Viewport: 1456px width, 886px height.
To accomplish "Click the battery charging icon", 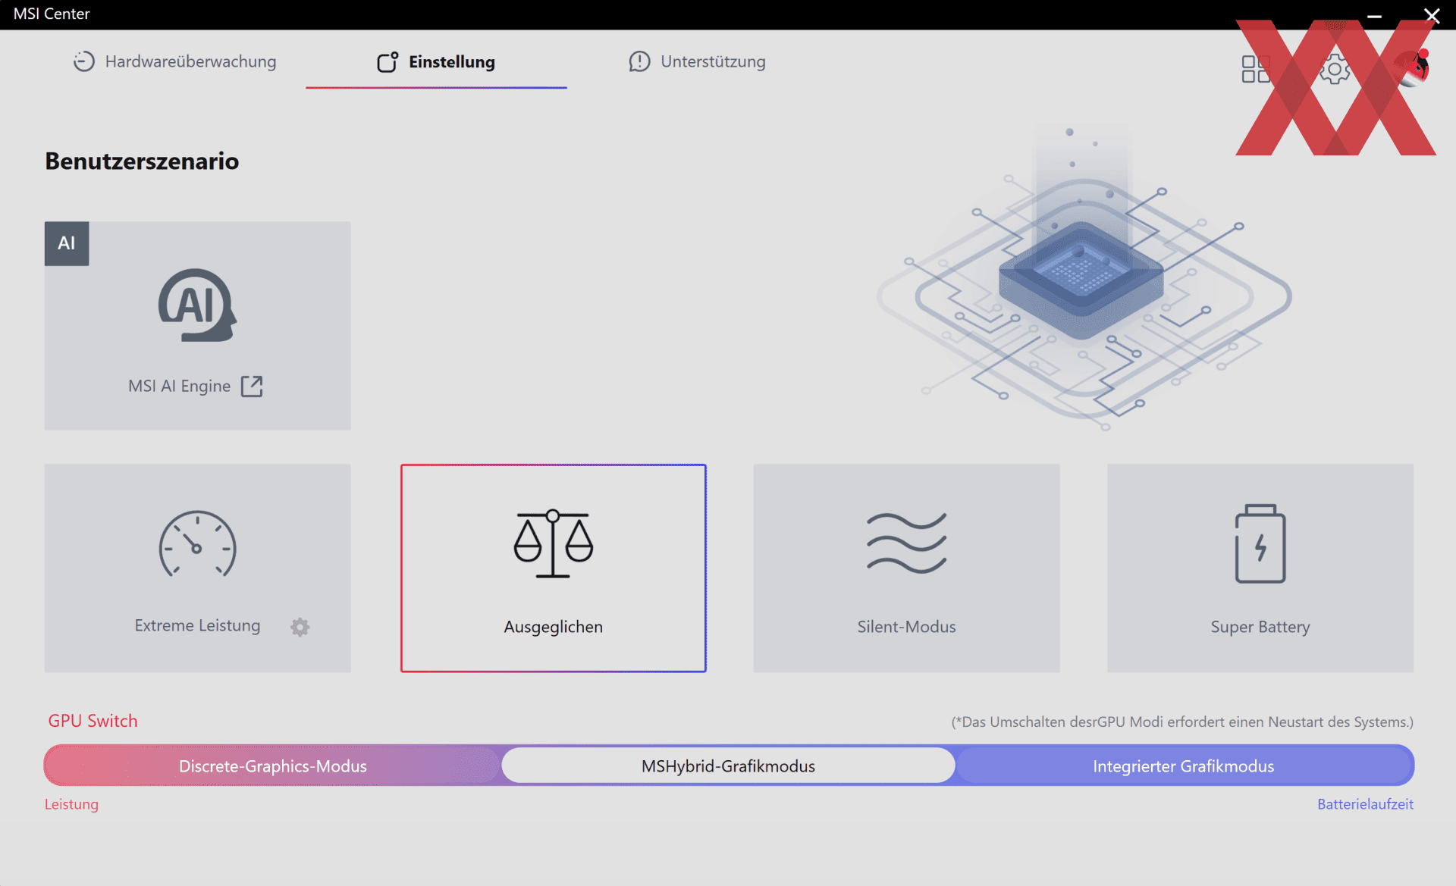I will click(x=1260, y=543).
